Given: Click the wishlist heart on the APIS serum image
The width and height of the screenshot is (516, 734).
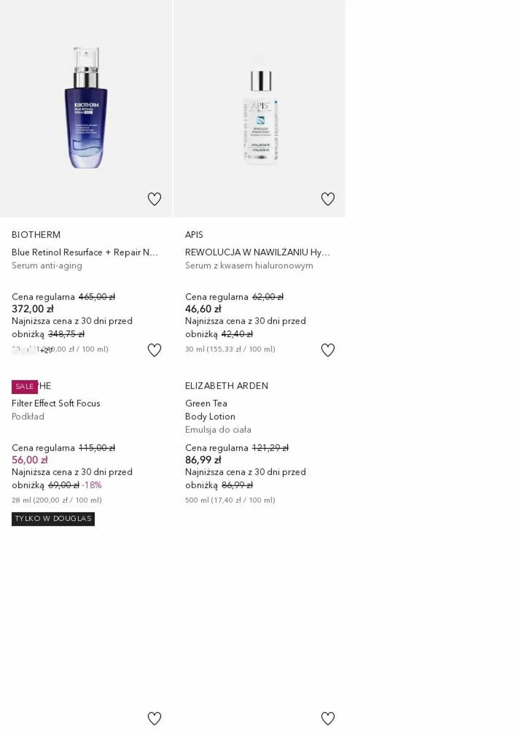Looking at the screenshot, I should coord(328,199).
